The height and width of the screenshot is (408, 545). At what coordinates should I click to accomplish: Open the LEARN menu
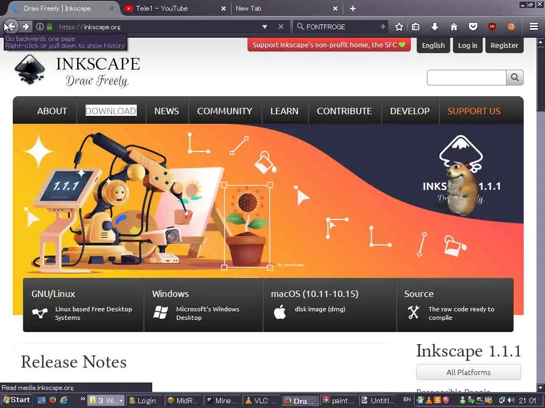(284, 111)
